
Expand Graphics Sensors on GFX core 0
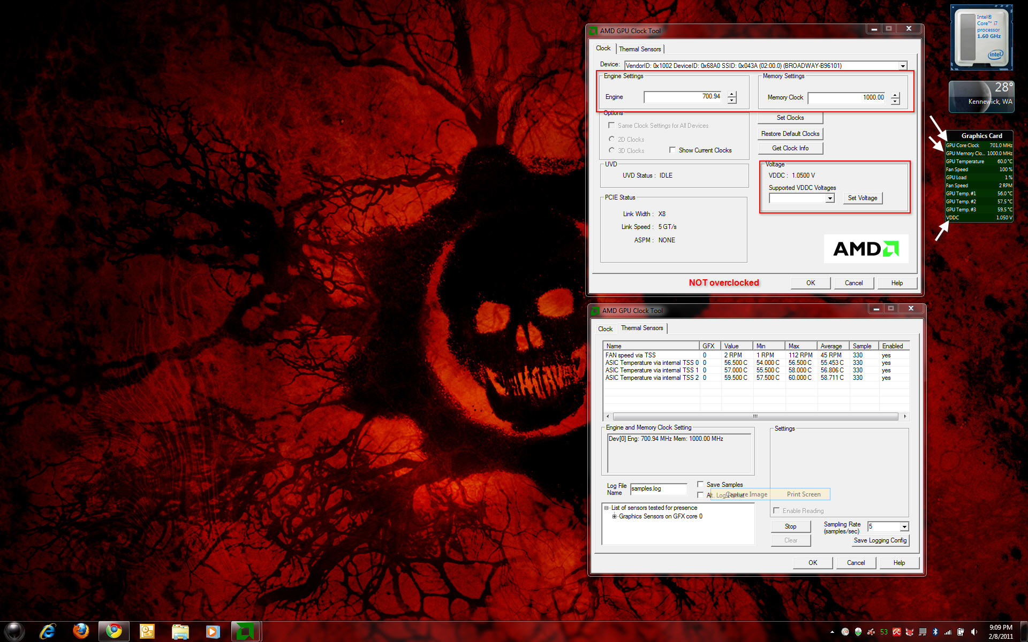click(x=615, y=517)
